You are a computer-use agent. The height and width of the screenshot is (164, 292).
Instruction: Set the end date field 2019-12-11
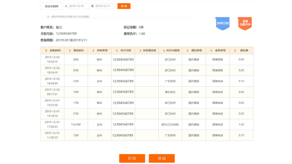pos(105,6)
